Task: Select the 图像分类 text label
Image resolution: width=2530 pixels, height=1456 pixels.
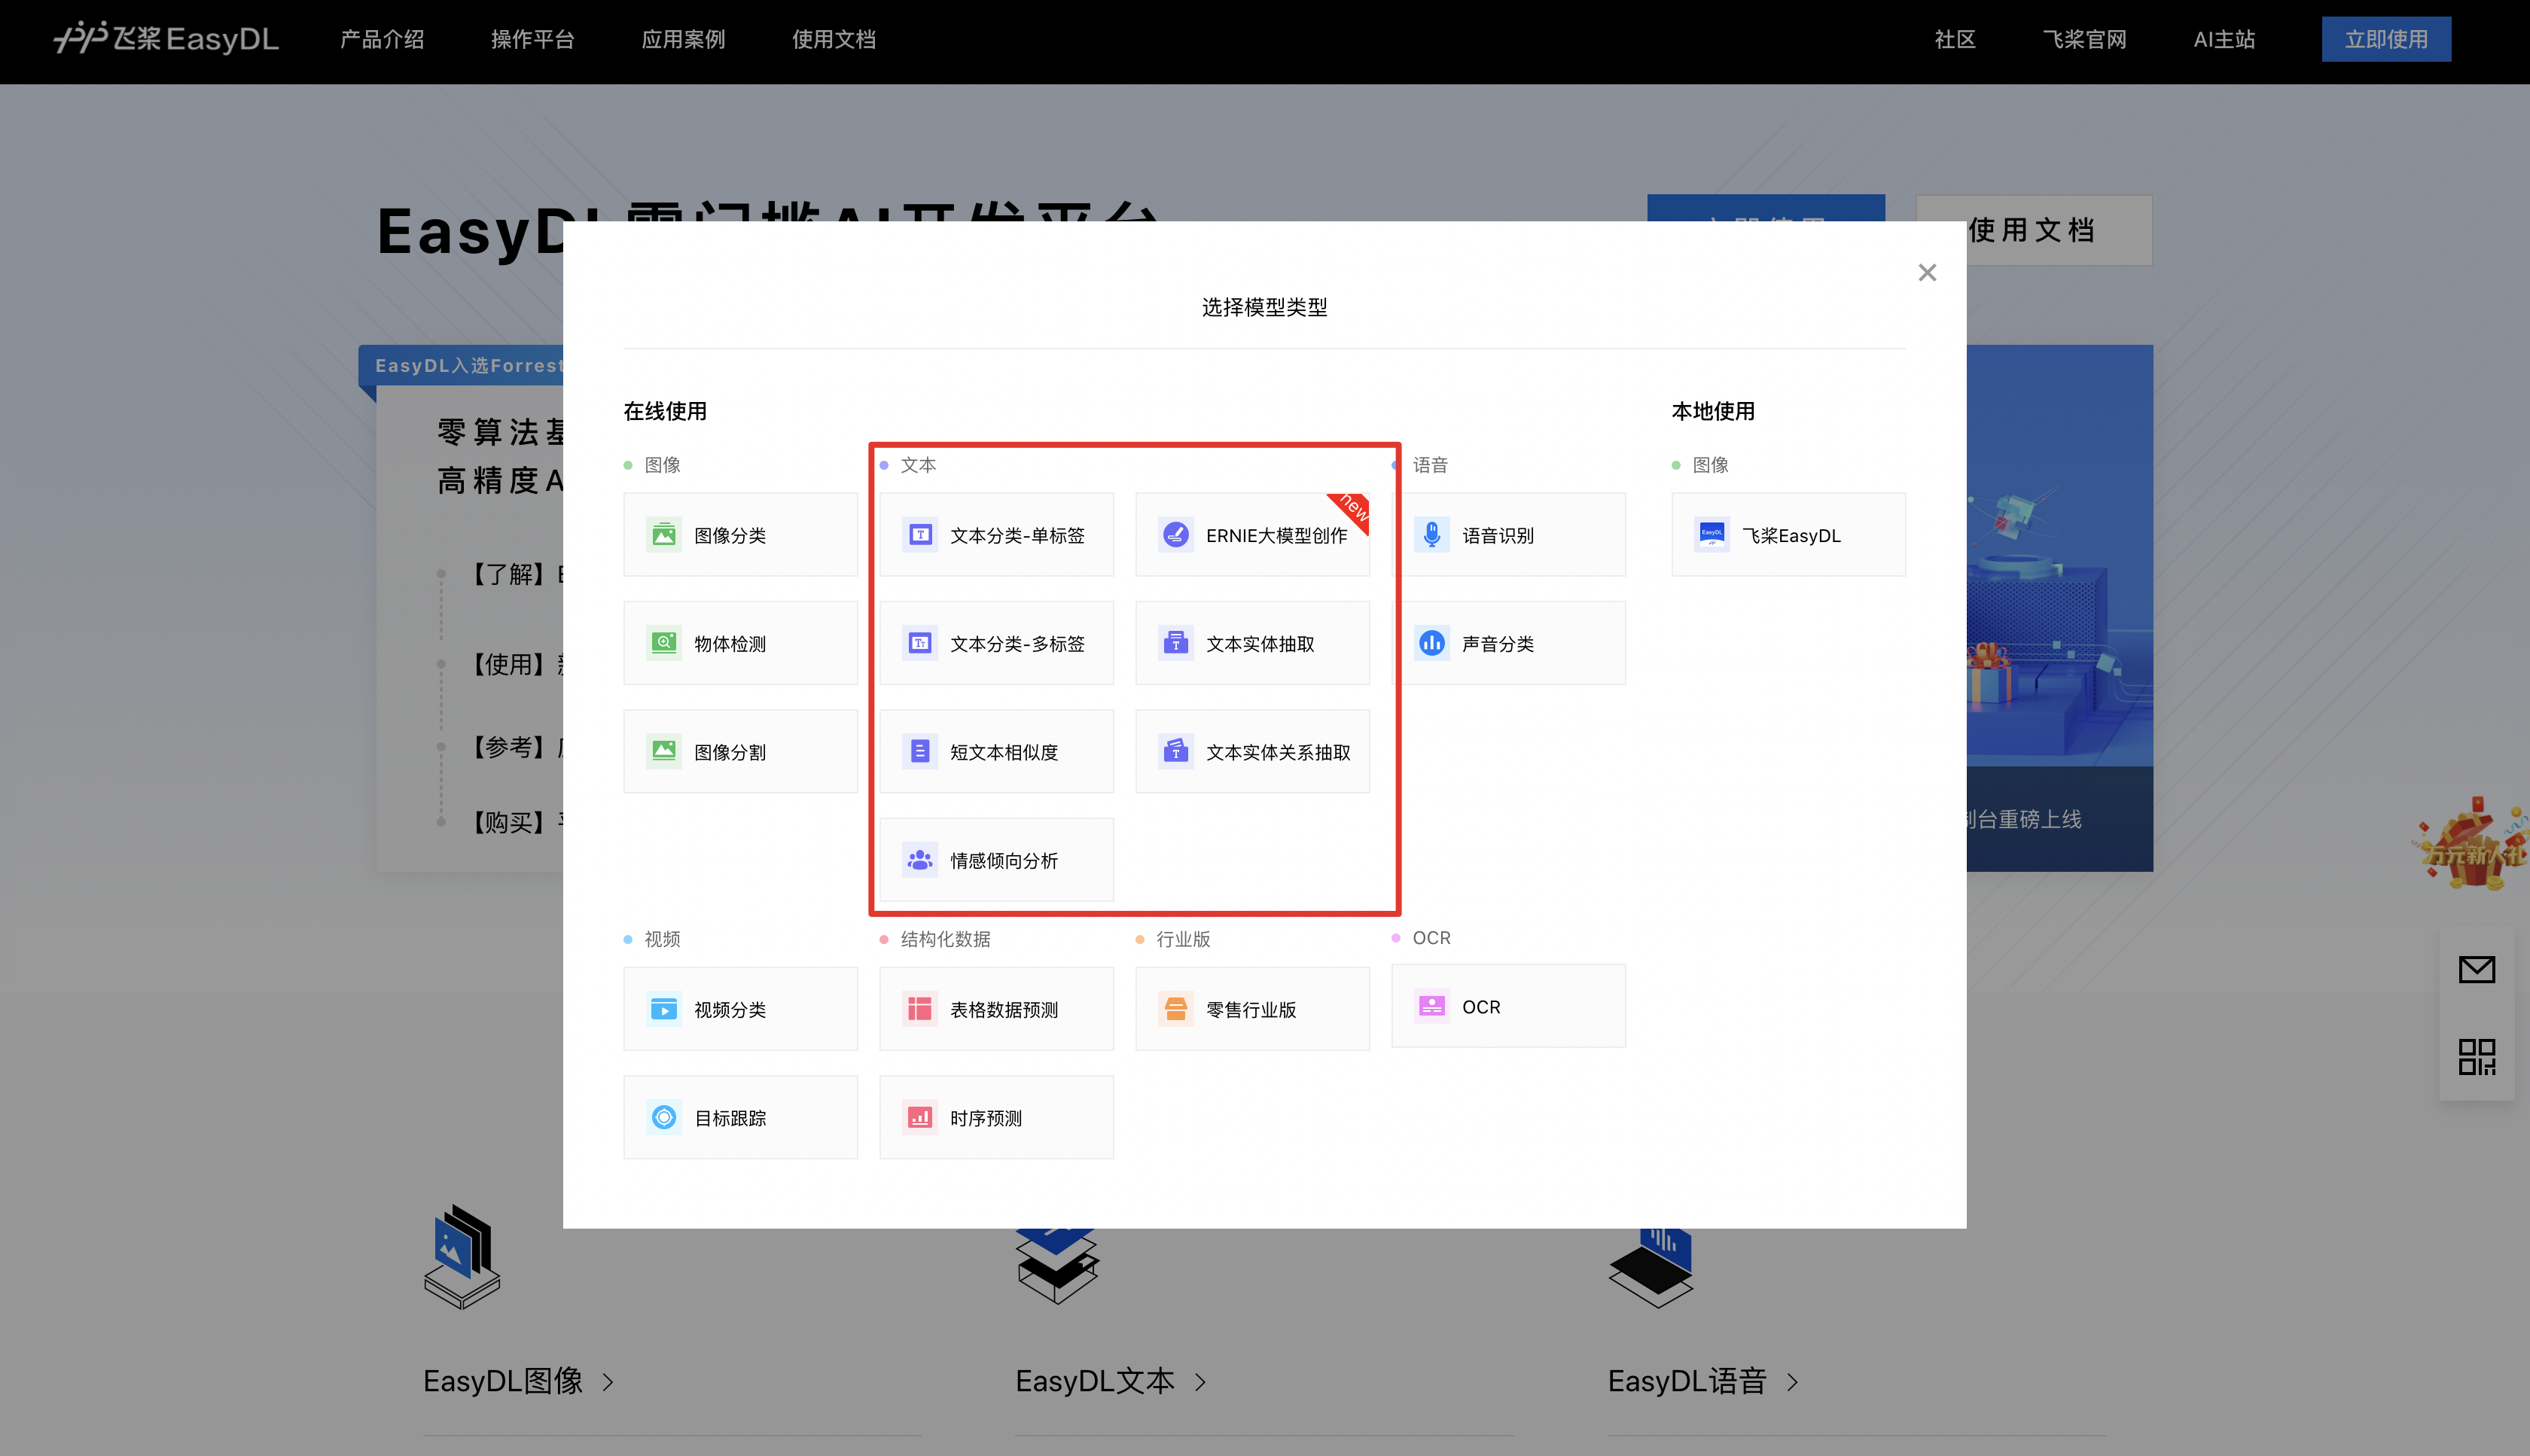Action: (x=730, y=536)
